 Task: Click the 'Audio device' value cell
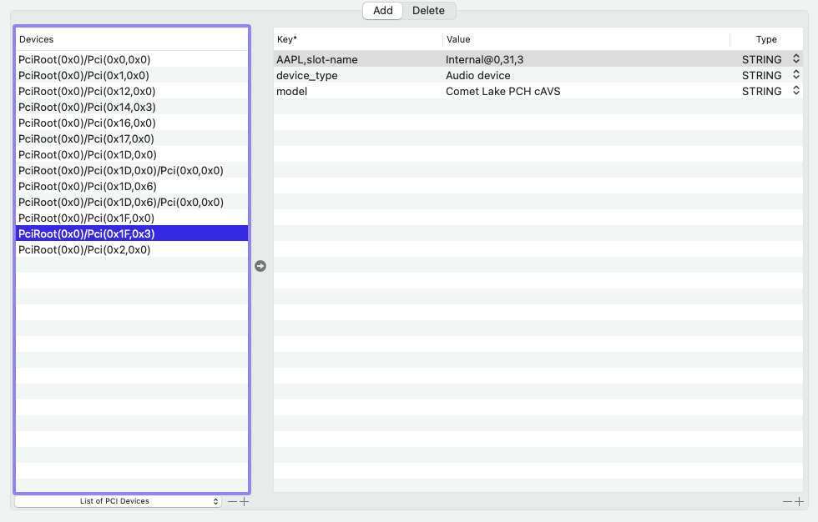pos(477,75)
